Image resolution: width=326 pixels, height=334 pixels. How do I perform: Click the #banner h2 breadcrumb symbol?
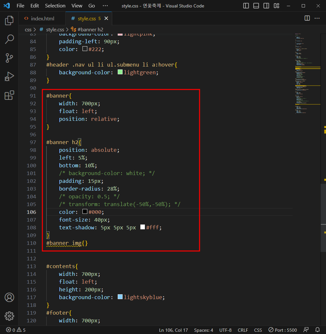click(x=87, y=30)
